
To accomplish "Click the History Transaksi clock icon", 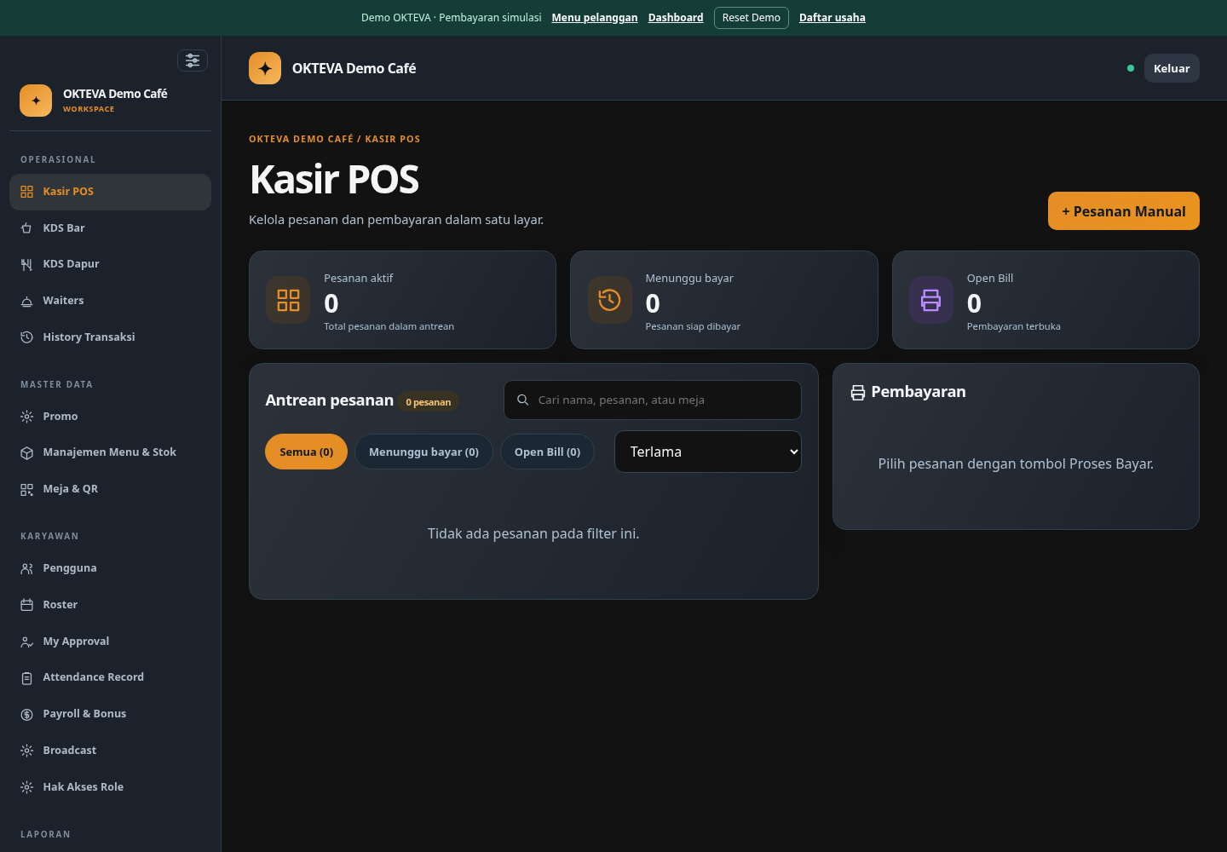I will click(x=26, y=337).
